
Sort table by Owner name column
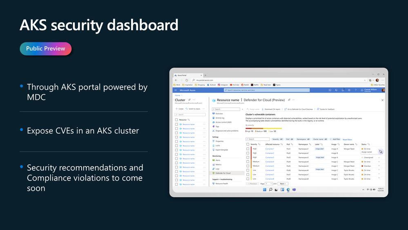click(350, 144)
